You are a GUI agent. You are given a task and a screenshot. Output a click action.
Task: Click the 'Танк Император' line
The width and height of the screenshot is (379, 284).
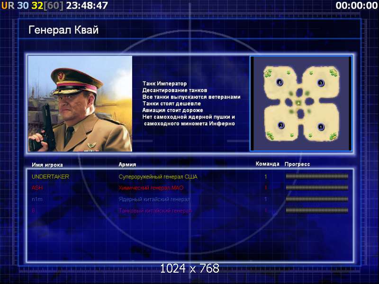tap(164, 84)
